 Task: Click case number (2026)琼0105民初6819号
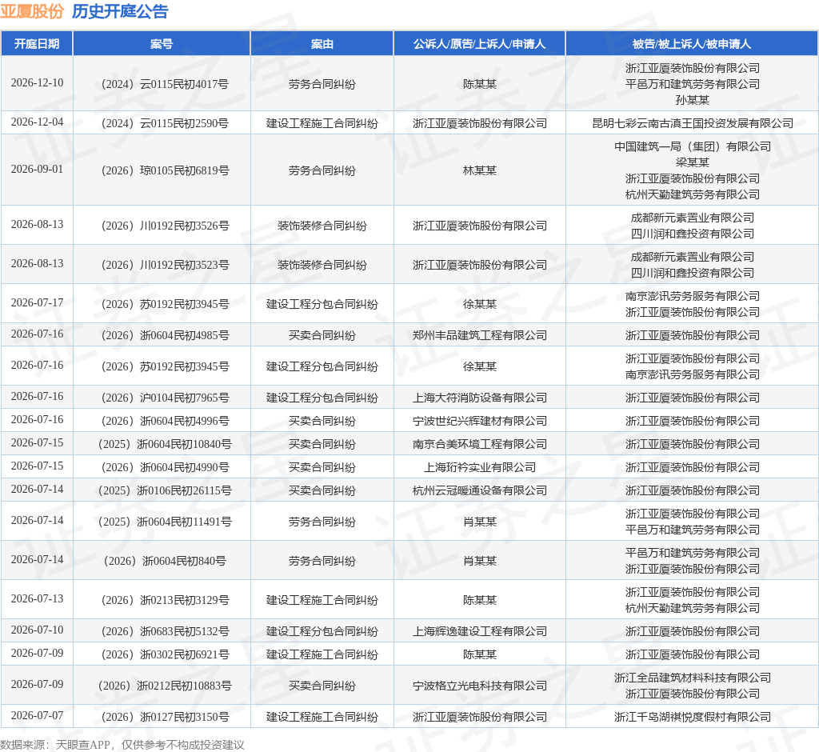point(165,170)
